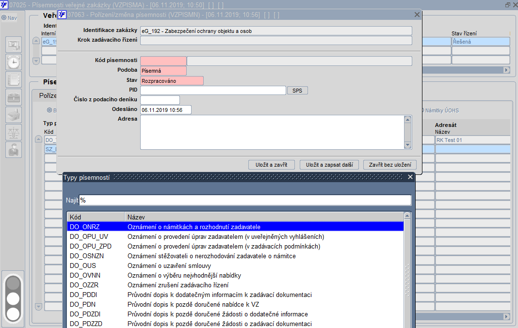The image size is (518, 328).
Task: Open the factory building sidebar icon
Action: (x=14, y=115)
